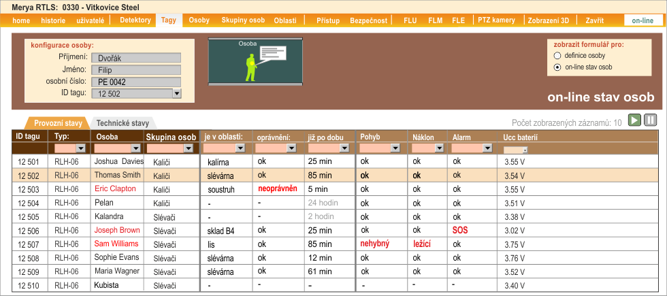The height and width of the screenshot is (296, 667).
Task: Open the FLE menu item
Action: click(459, 20)
